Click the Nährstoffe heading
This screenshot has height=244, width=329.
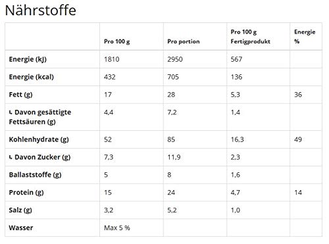click(41, 11)
